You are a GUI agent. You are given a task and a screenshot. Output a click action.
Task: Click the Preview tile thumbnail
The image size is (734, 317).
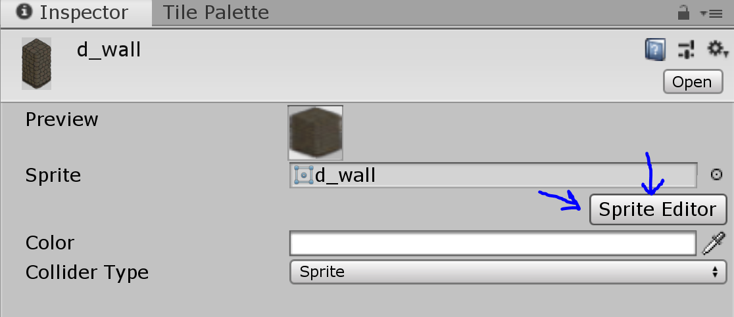(315, 133)
